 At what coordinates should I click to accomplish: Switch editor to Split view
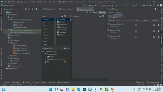[x=96, y=13]
